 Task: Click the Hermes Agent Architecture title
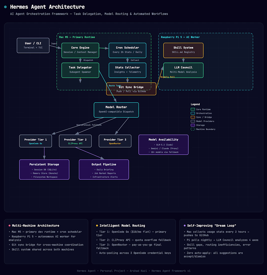(x=47, y=7)
